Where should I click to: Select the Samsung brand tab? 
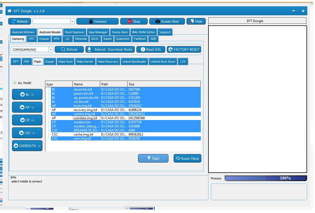coord(18,39)
